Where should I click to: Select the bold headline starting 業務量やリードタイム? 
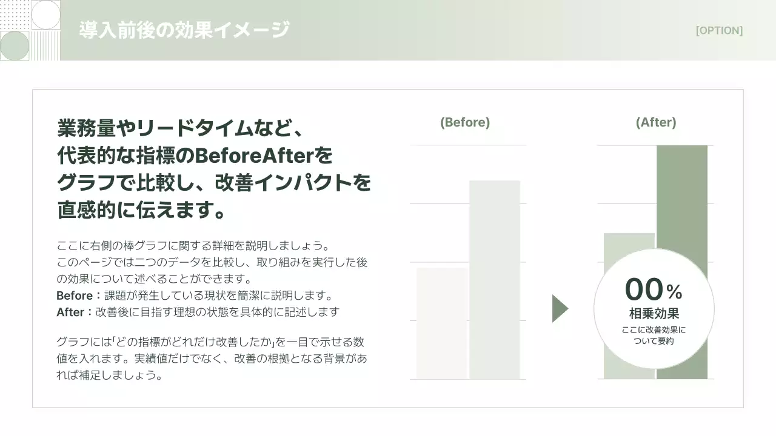(213, 170)
